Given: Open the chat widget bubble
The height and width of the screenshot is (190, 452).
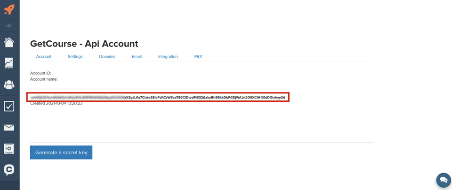Looking at the screenshot, I should 443,180.
